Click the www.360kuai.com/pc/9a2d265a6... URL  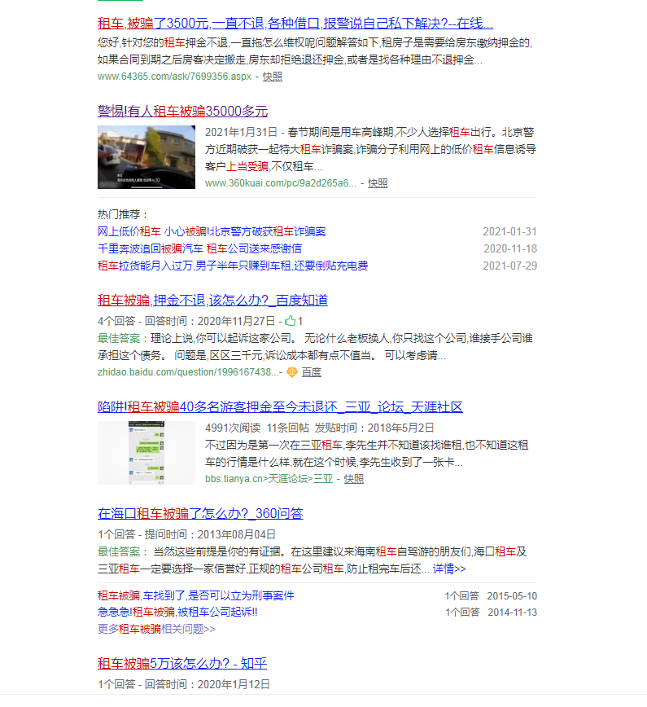280,183
